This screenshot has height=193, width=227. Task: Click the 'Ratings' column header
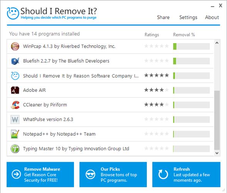coord(152,35)
